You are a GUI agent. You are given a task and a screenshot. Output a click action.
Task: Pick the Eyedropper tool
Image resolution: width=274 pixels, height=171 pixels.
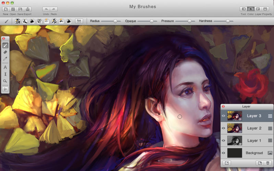pyautogui.click(x=5, y=59)
